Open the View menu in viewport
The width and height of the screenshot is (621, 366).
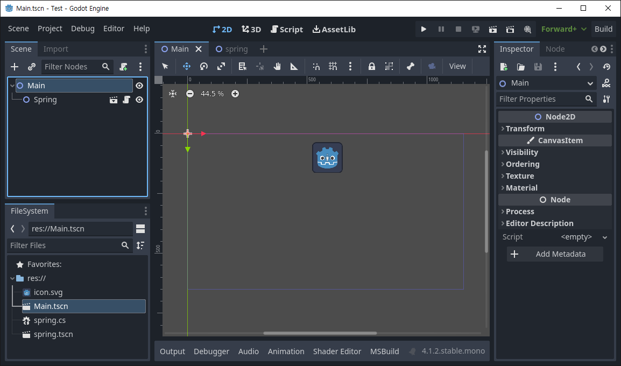click(457, 66)
